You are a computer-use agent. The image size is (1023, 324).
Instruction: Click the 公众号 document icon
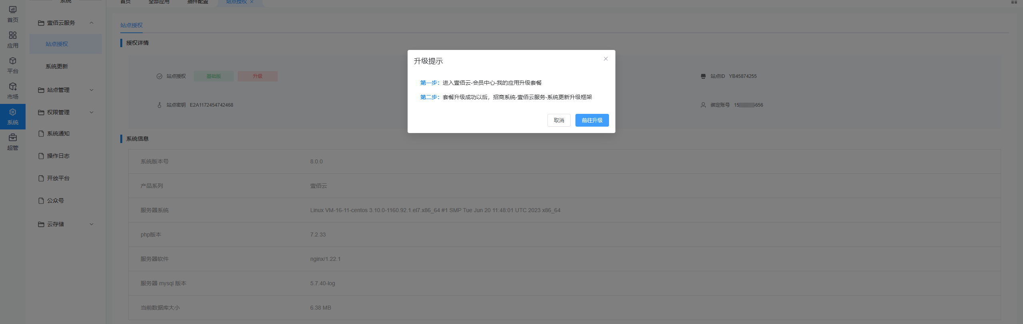point(41,201)
